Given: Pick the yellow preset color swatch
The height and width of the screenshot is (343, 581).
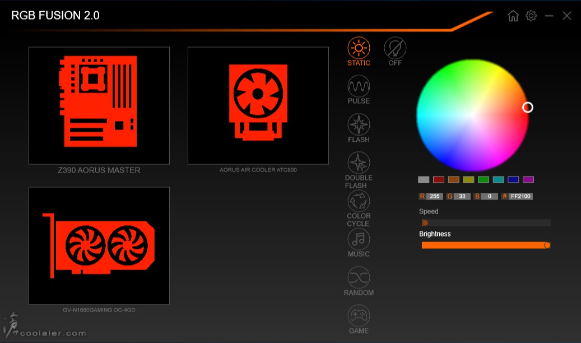Looking at the screenshot, I should (x=468, y=179).
